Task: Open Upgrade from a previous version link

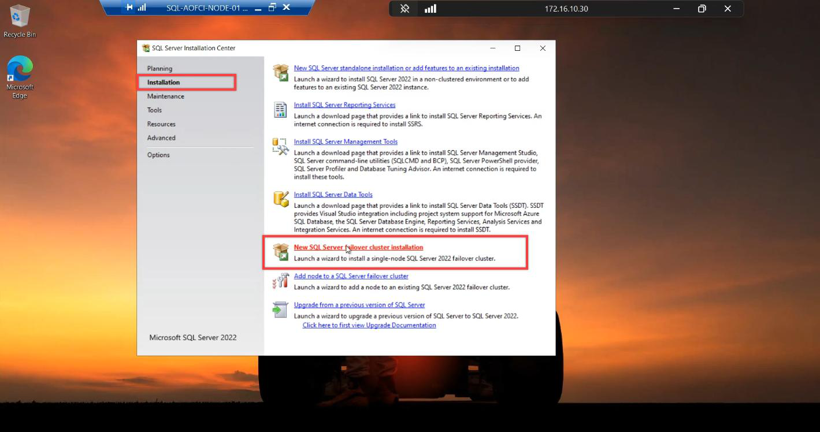Action: (x=359, y=305)
